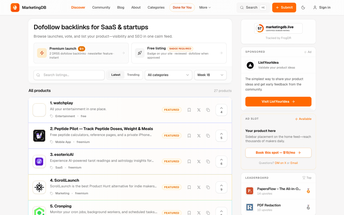The height and width of the screenshot is (215, 344).
Task: Open the About page
Action: (x=136, y=8)
